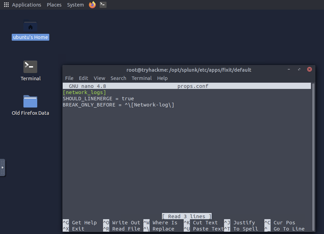This screenshot has width=324, height=234.
Task: Open the System menu
Action: pos(75,4)
